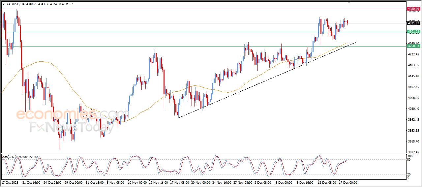Click the 4030.40 price scale value
This screenshot has height=187, width=422.
413,109
